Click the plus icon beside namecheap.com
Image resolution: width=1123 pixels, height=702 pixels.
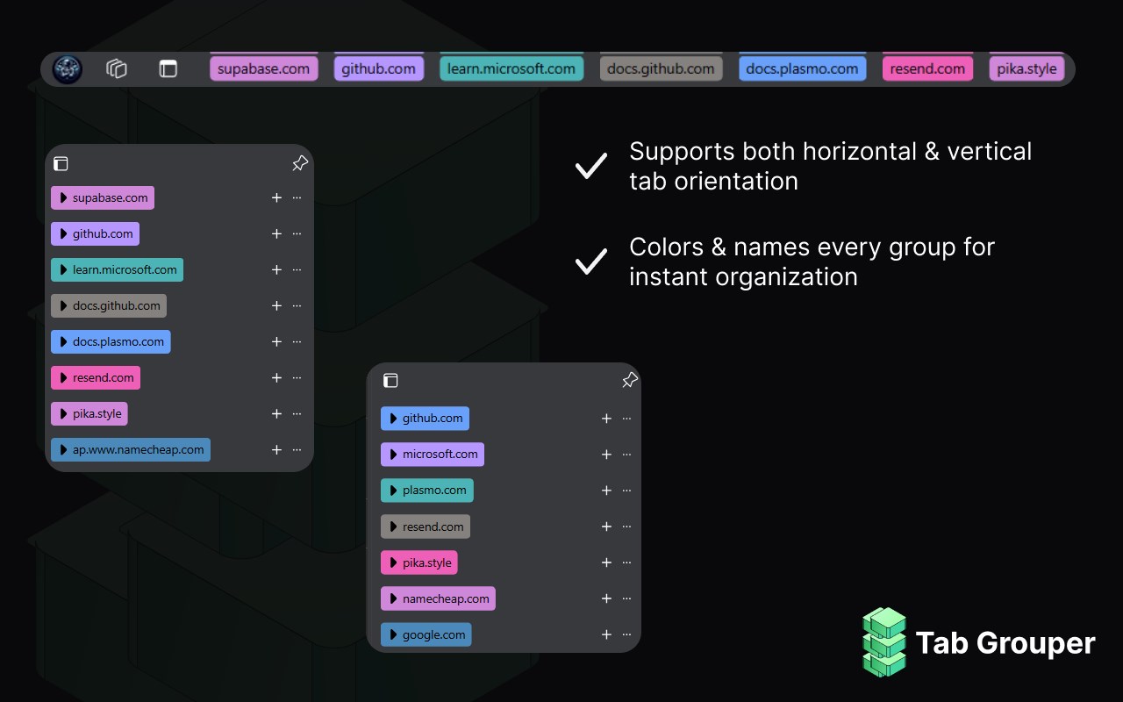click(606, 598)
